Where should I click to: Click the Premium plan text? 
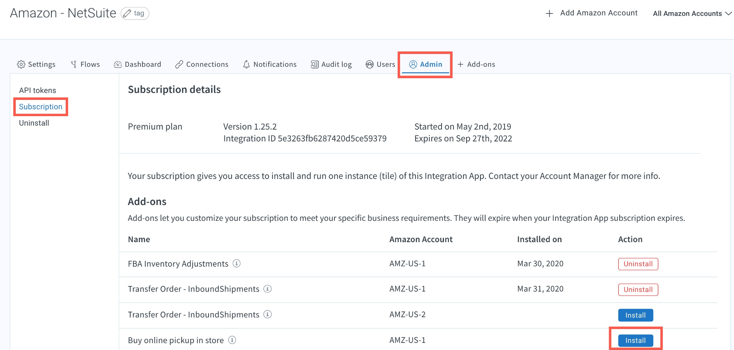(x=155, y=126)
